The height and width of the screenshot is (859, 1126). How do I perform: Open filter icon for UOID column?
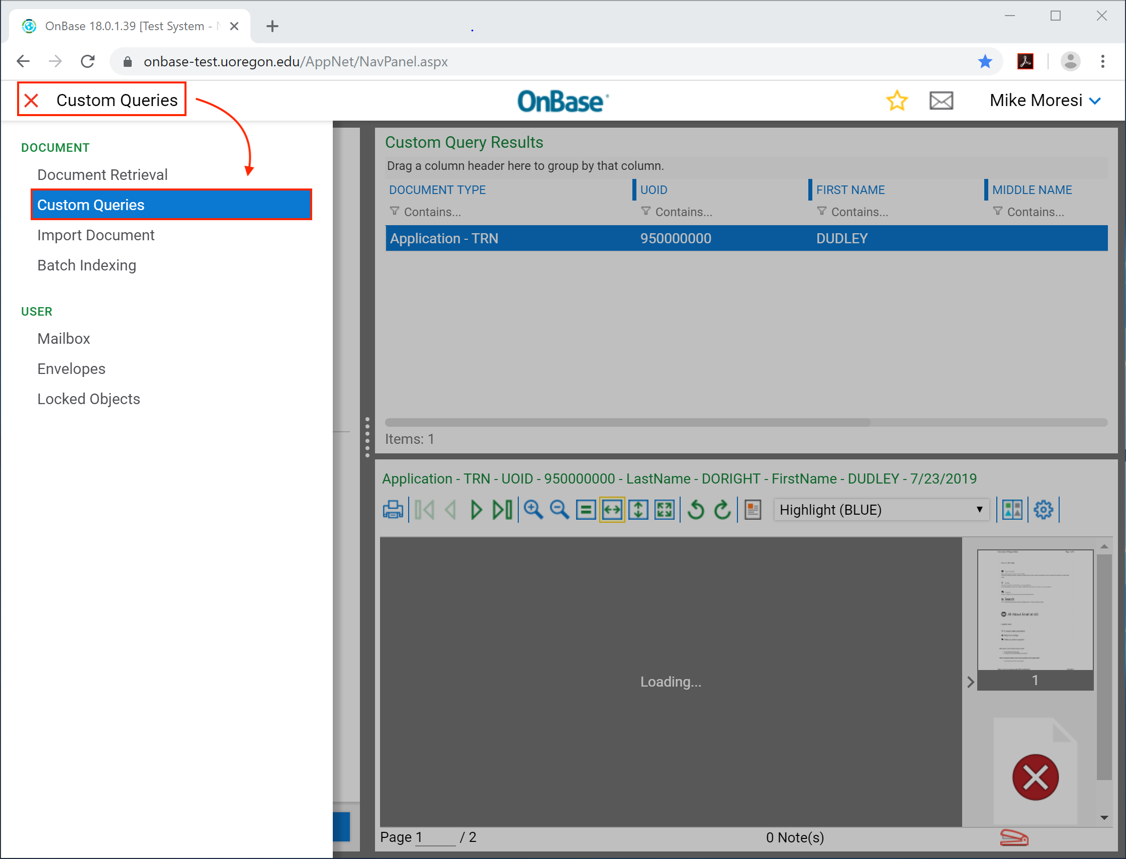click(x=646, y=211)
